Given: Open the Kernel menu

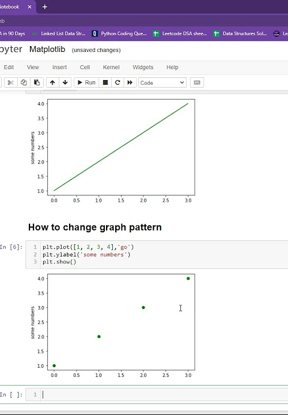Looking at the screenshot, I should [x=111, y=67].
